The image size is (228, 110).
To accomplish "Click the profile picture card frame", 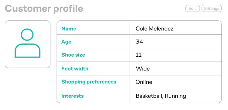I will click(28, 44).
